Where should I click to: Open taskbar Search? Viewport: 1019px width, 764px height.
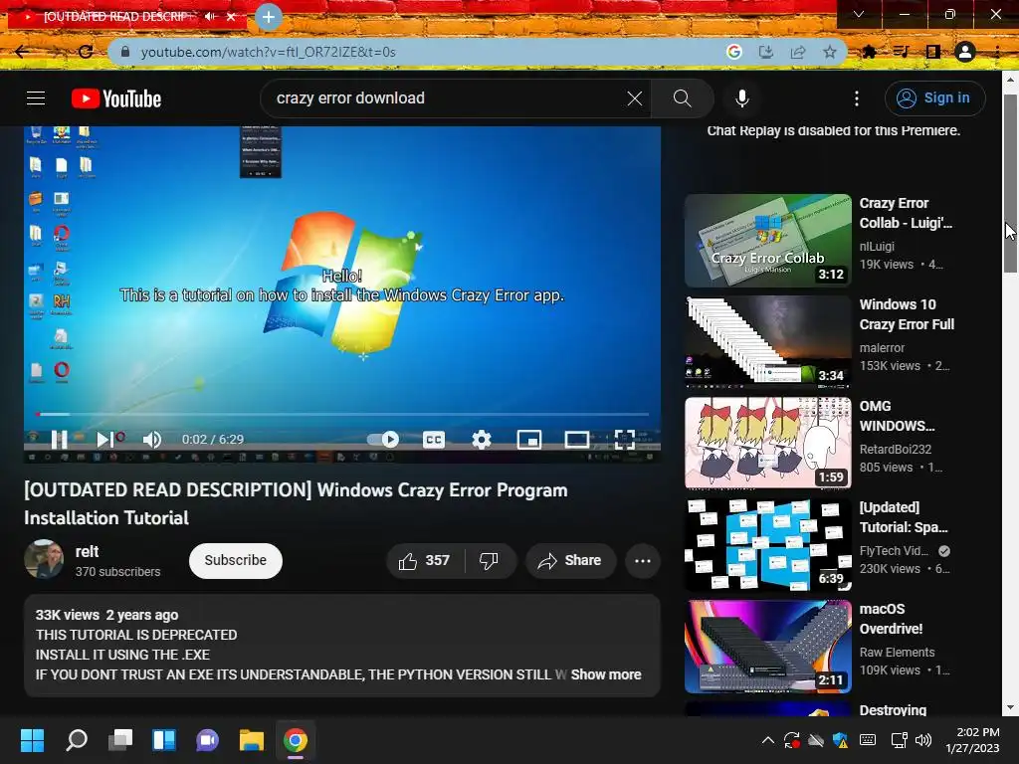[77, 740]
